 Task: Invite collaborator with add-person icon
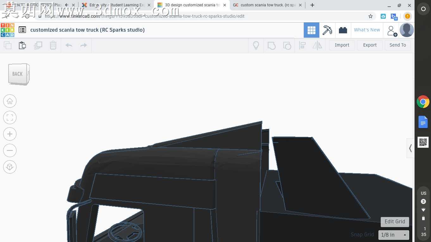click(392, 31)
